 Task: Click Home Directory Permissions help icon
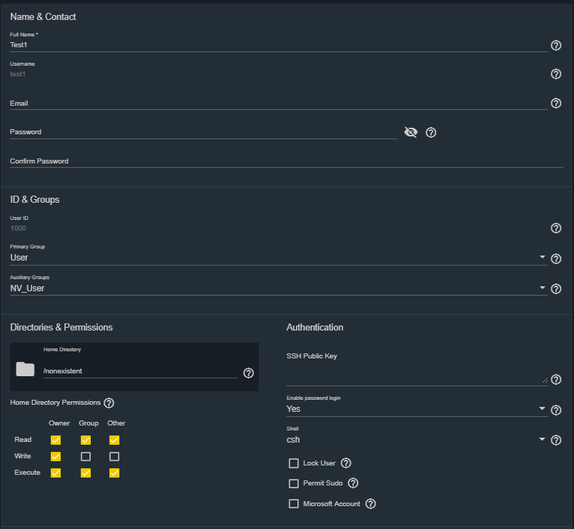109,403
